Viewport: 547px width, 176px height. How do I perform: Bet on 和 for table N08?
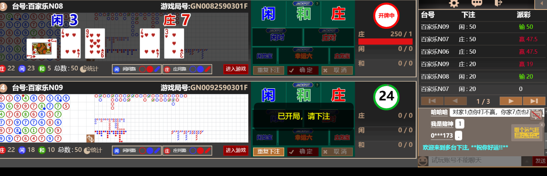[x=303, y=14]
